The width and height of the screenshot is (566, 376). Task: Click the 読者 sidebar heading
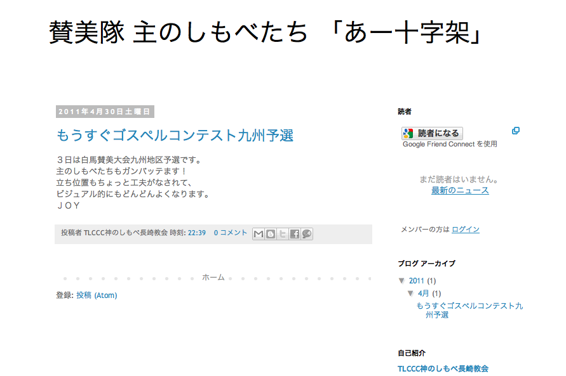click(x=405, y=112)
